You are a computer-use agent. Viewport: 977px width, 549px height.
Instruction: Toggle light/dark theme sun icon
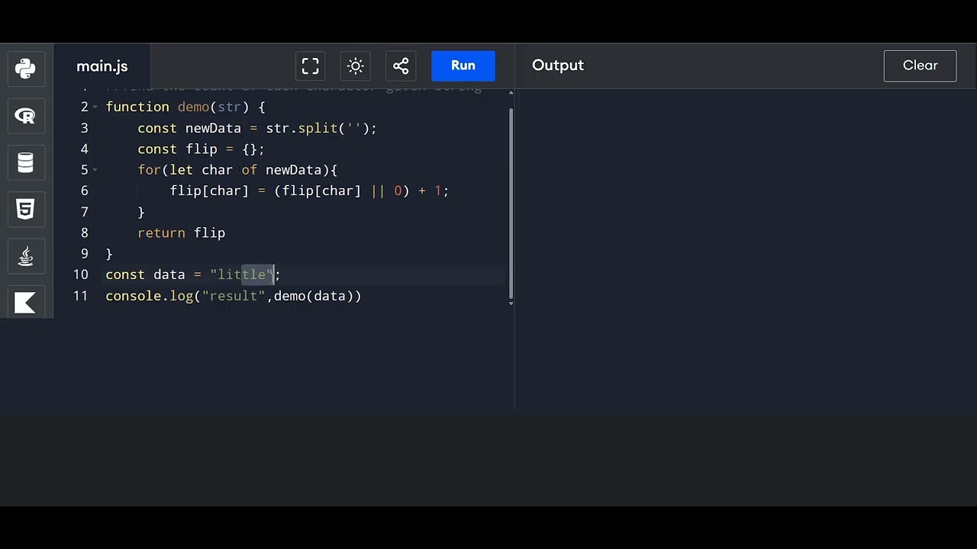[x=355, y=66]
